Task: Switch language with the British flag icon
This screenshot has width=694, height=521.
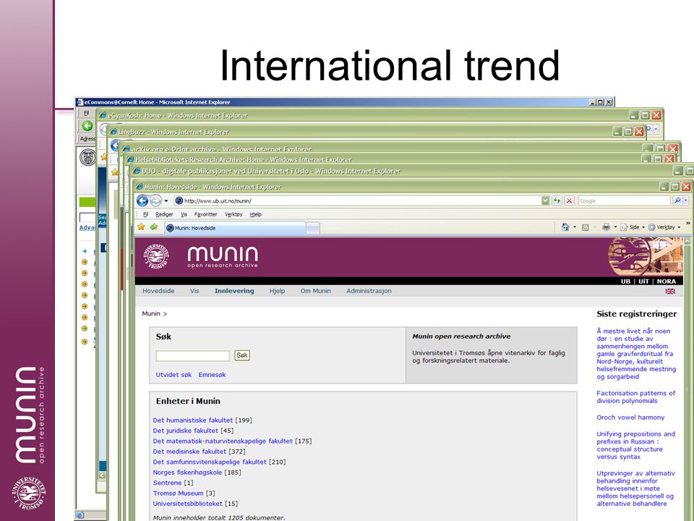Action: (670, 291)
